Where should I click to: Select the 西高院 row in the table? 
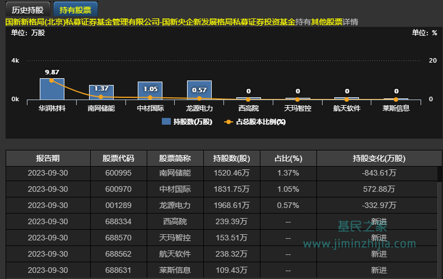(174, 221)
